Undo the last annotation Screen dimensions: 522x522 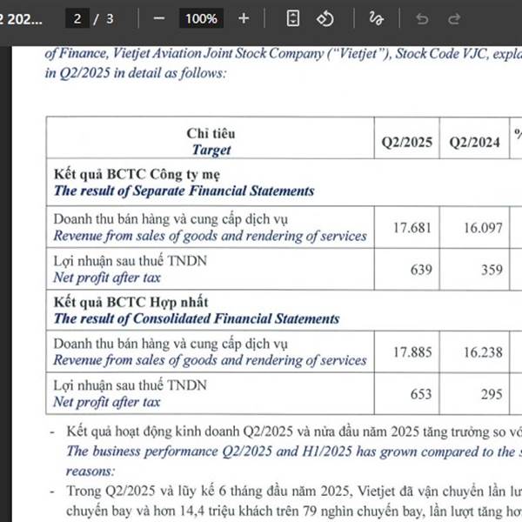point(422,19)
